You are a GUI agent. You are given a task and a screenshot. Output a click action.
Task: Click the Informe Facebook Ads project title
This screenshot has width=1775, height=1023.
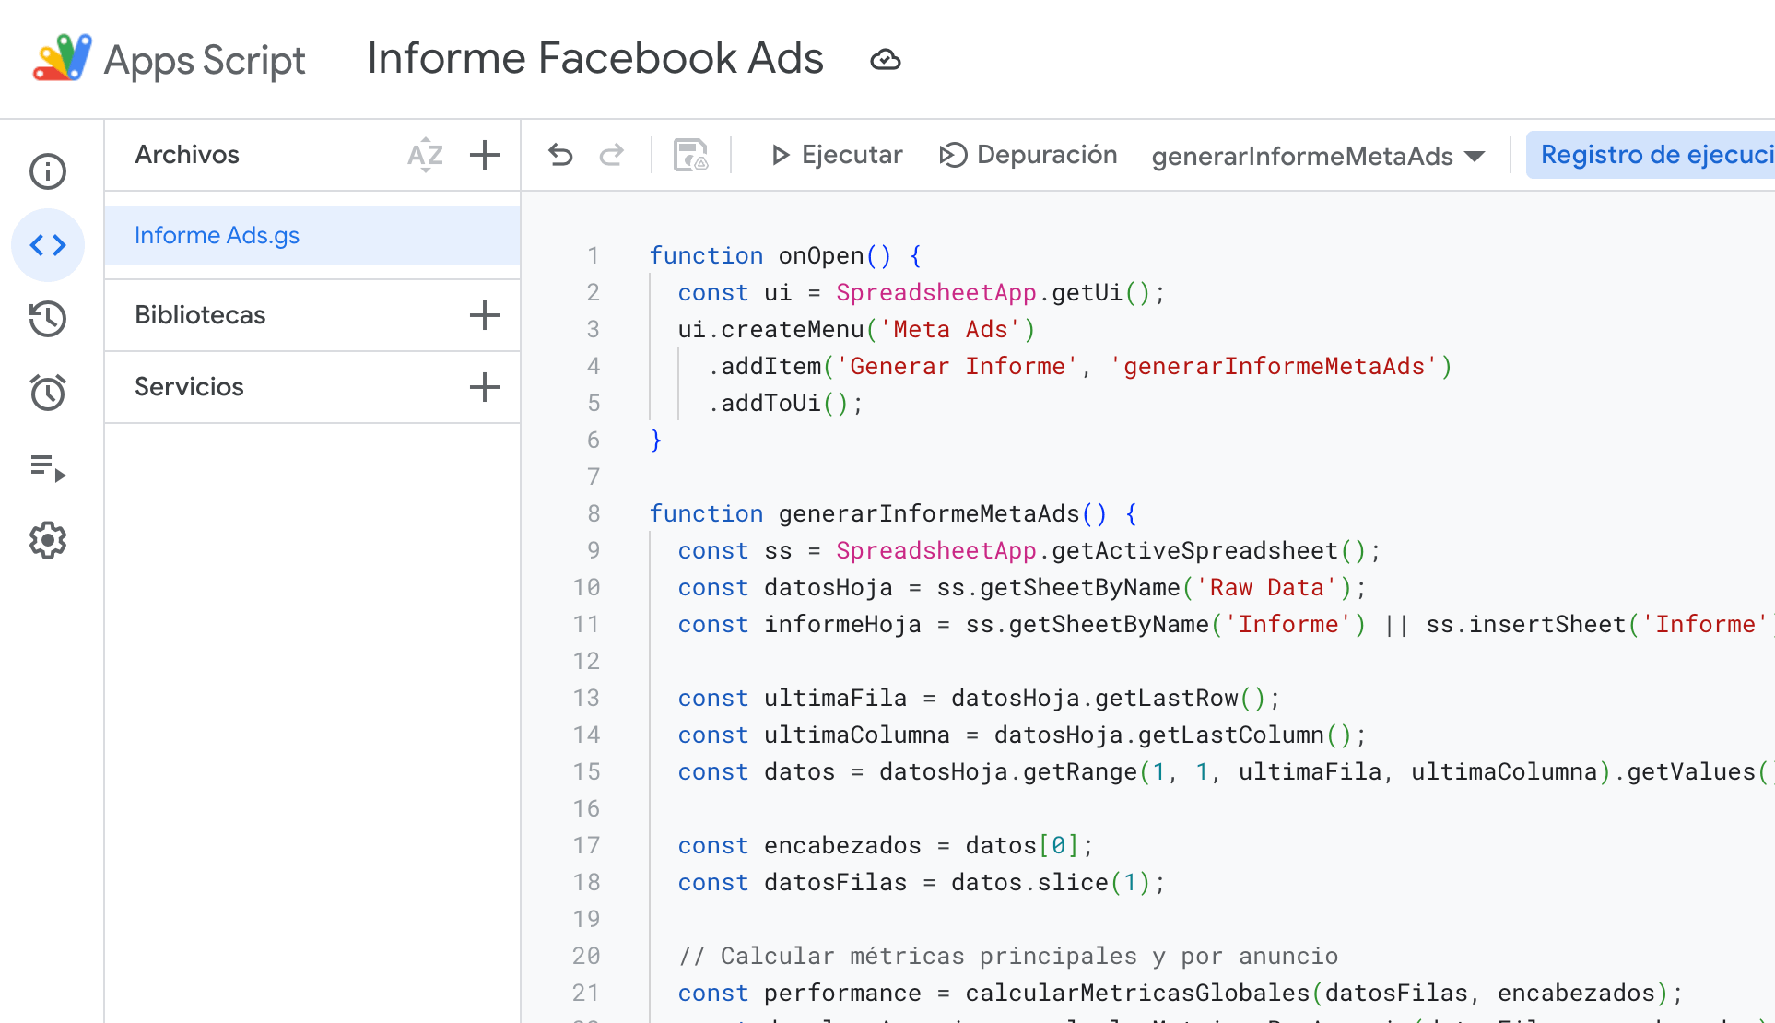point(595,59)
